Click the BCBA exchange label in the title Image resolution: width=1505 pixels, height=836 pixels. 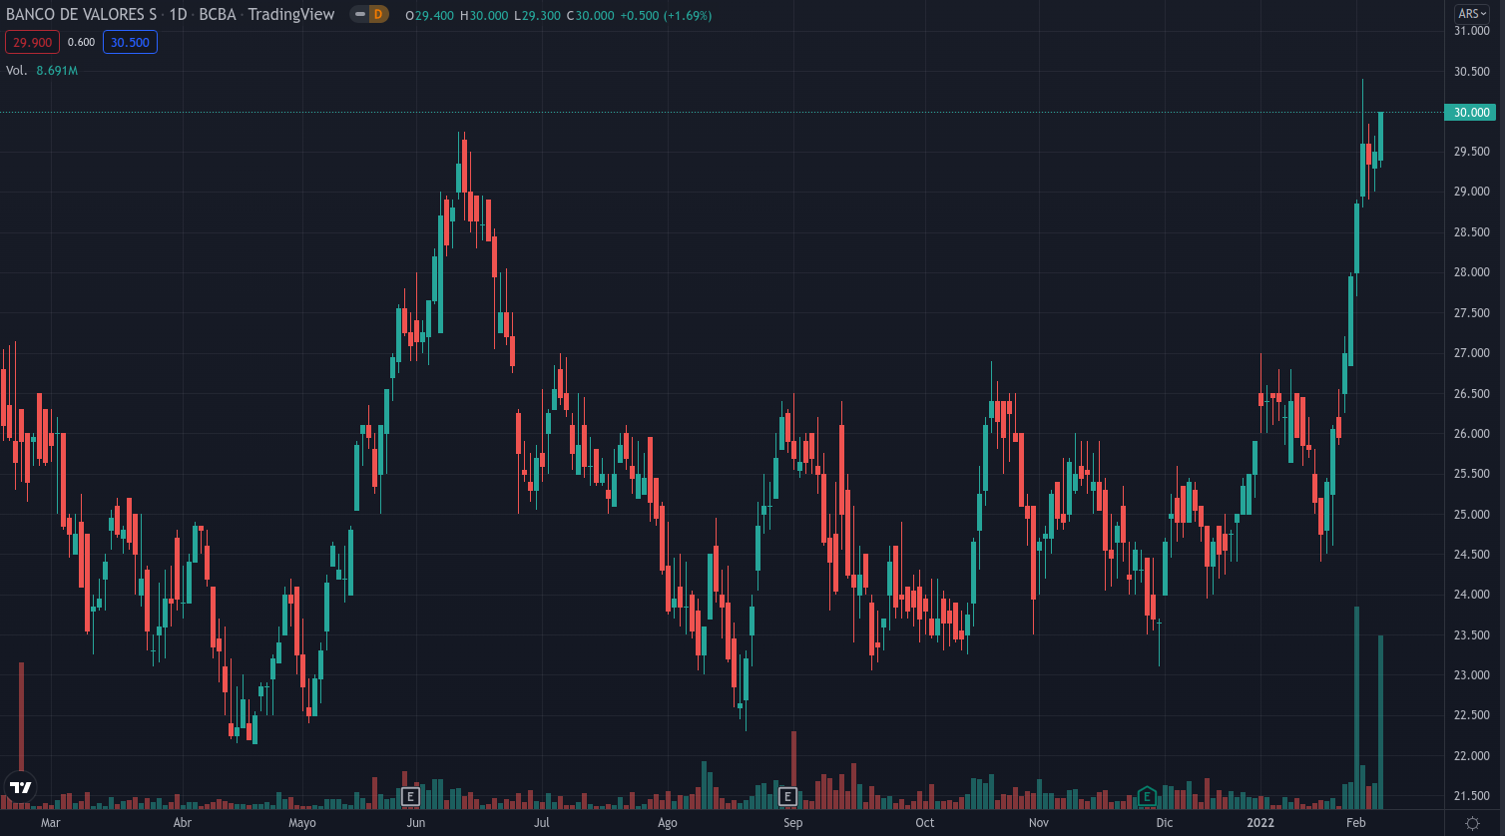coord(218,14)
